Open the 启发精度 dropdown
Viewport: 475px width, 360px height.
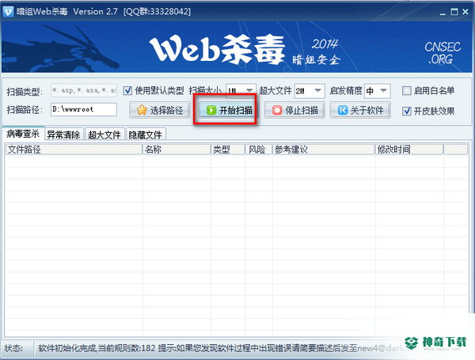(x=378, y=91)
